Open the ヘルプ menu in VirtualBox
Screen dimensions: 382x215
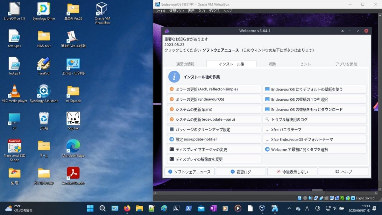(228, 11)
